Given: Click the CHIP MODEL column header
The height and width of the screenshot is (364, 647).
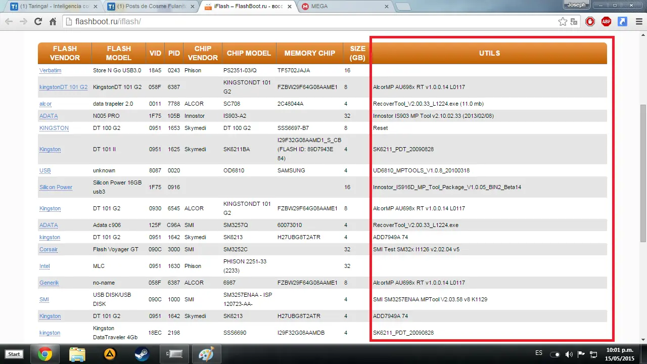Looking at the screenshot, I should coord(249,53).
